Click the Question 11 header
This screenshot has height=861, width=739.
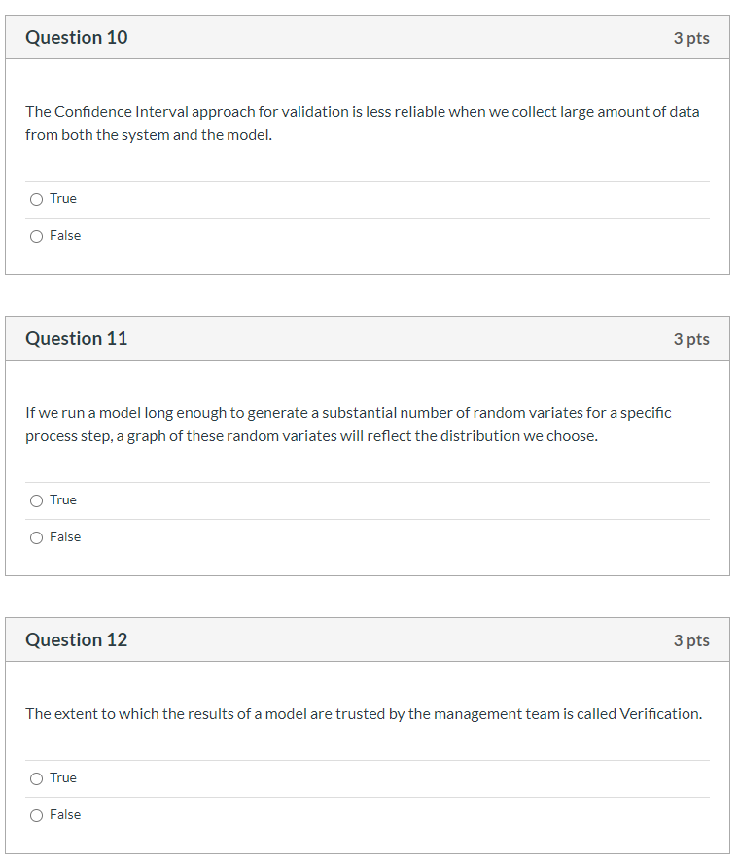pos(76,338)
